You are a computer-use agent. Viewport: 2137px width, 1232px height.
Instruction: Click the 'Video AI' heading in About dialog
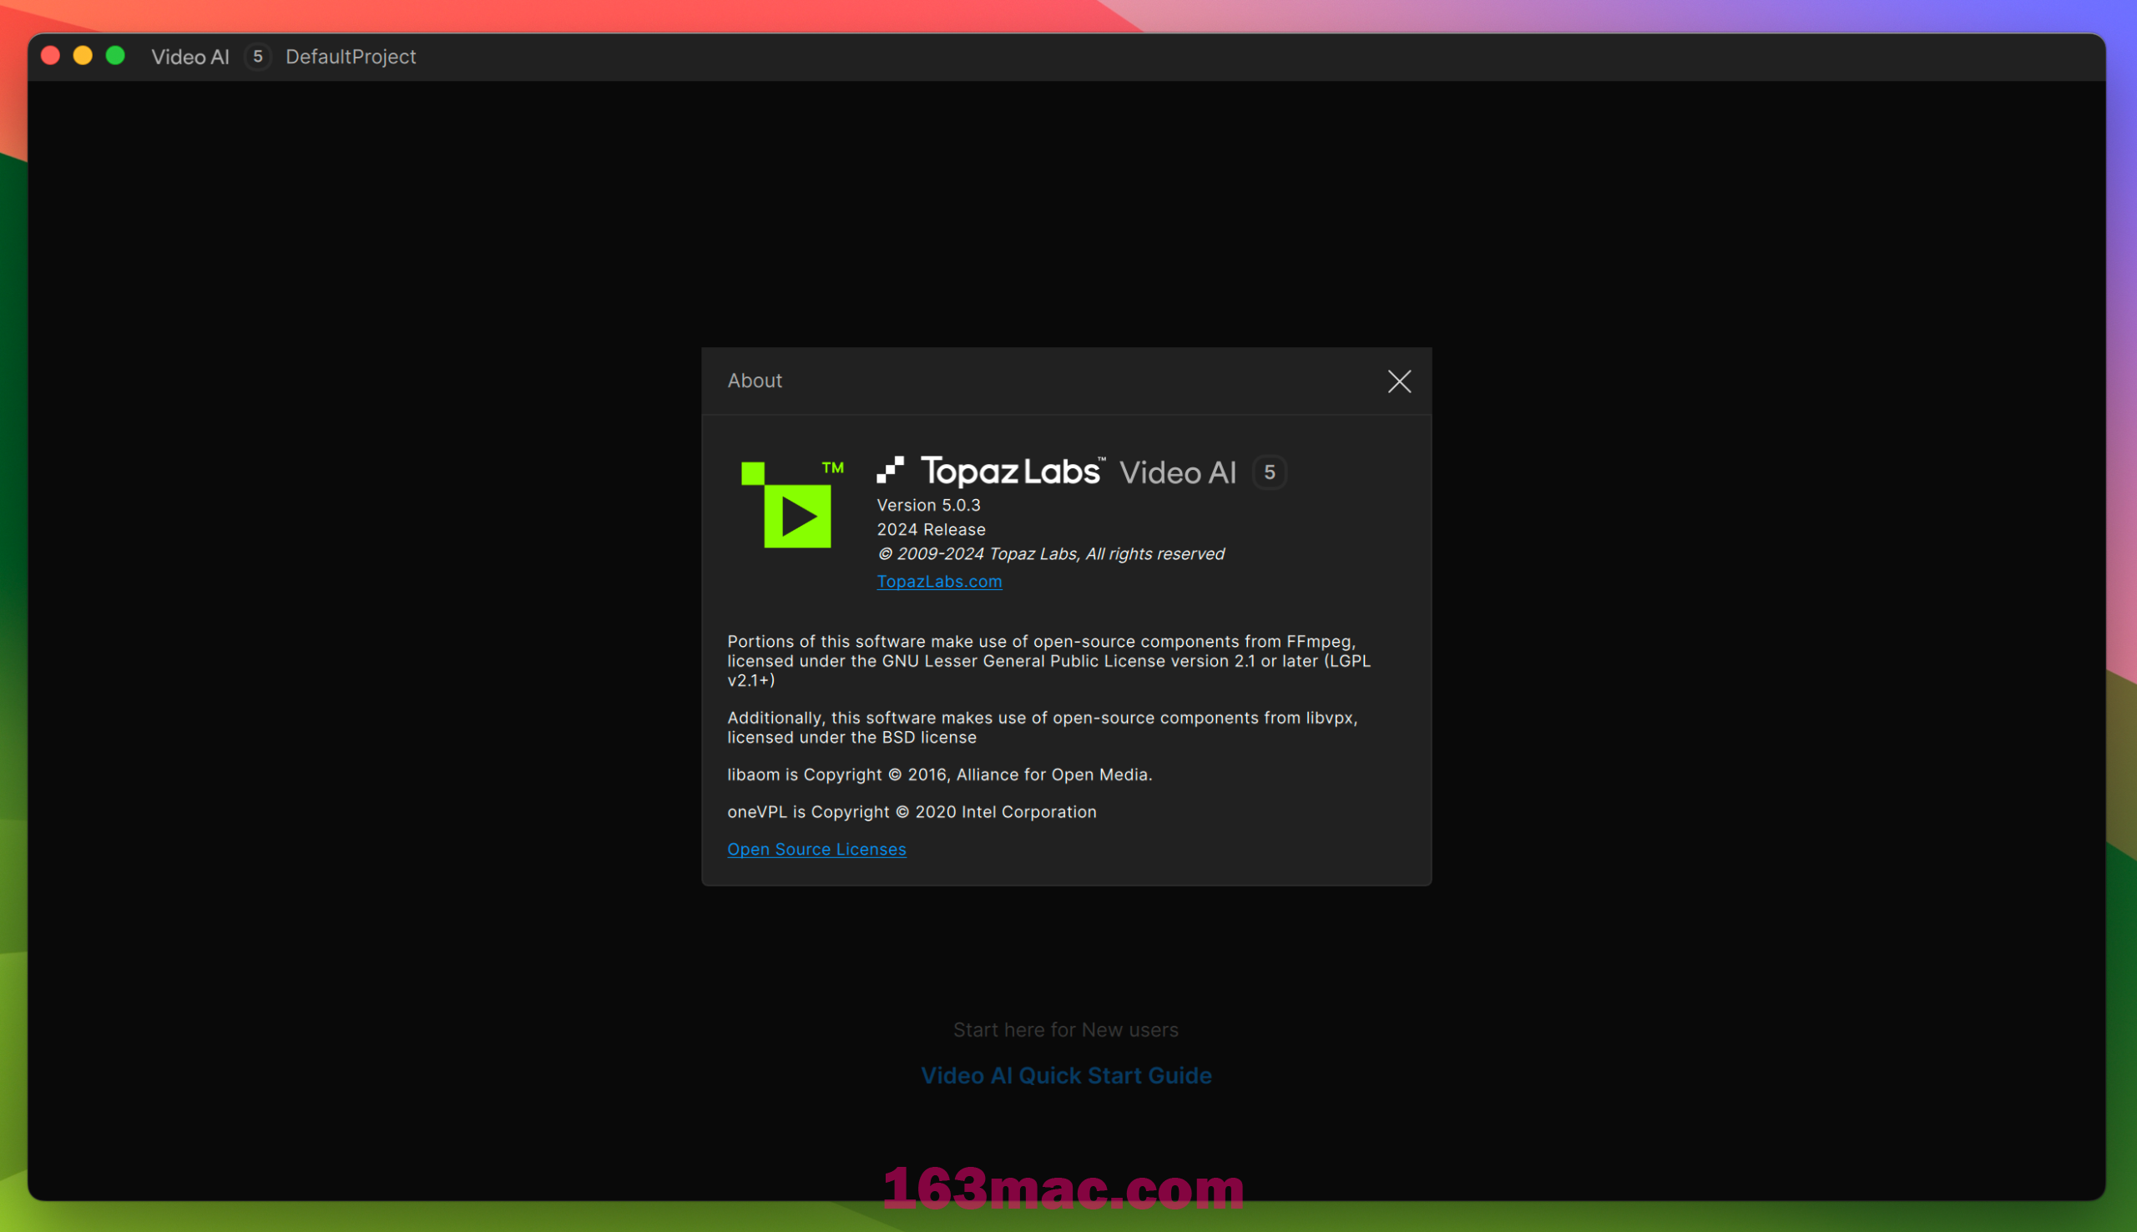(1177, 473)
